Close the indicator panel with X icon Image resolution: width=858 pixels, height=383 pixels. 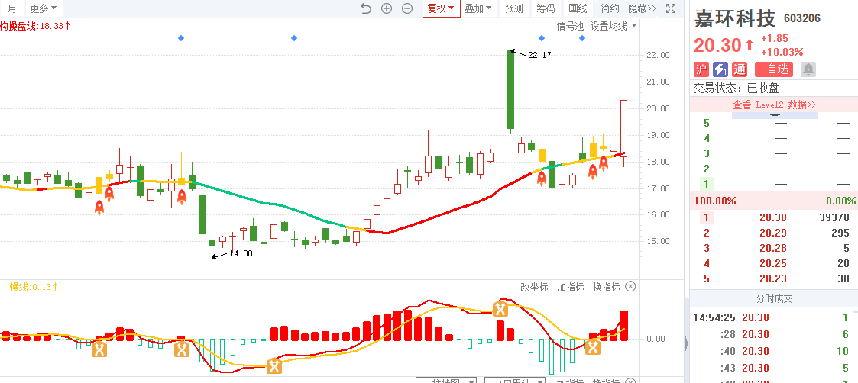630,287
